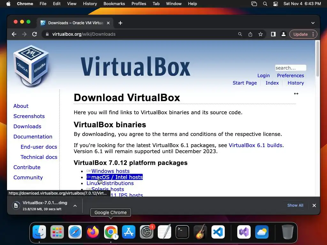Open the Window menu

coord(174,4)
